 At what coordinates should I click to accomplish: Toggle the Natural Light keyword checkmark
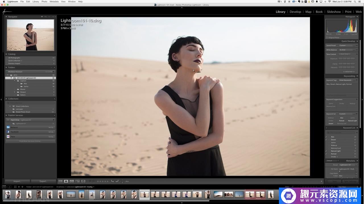pos(326,151)
